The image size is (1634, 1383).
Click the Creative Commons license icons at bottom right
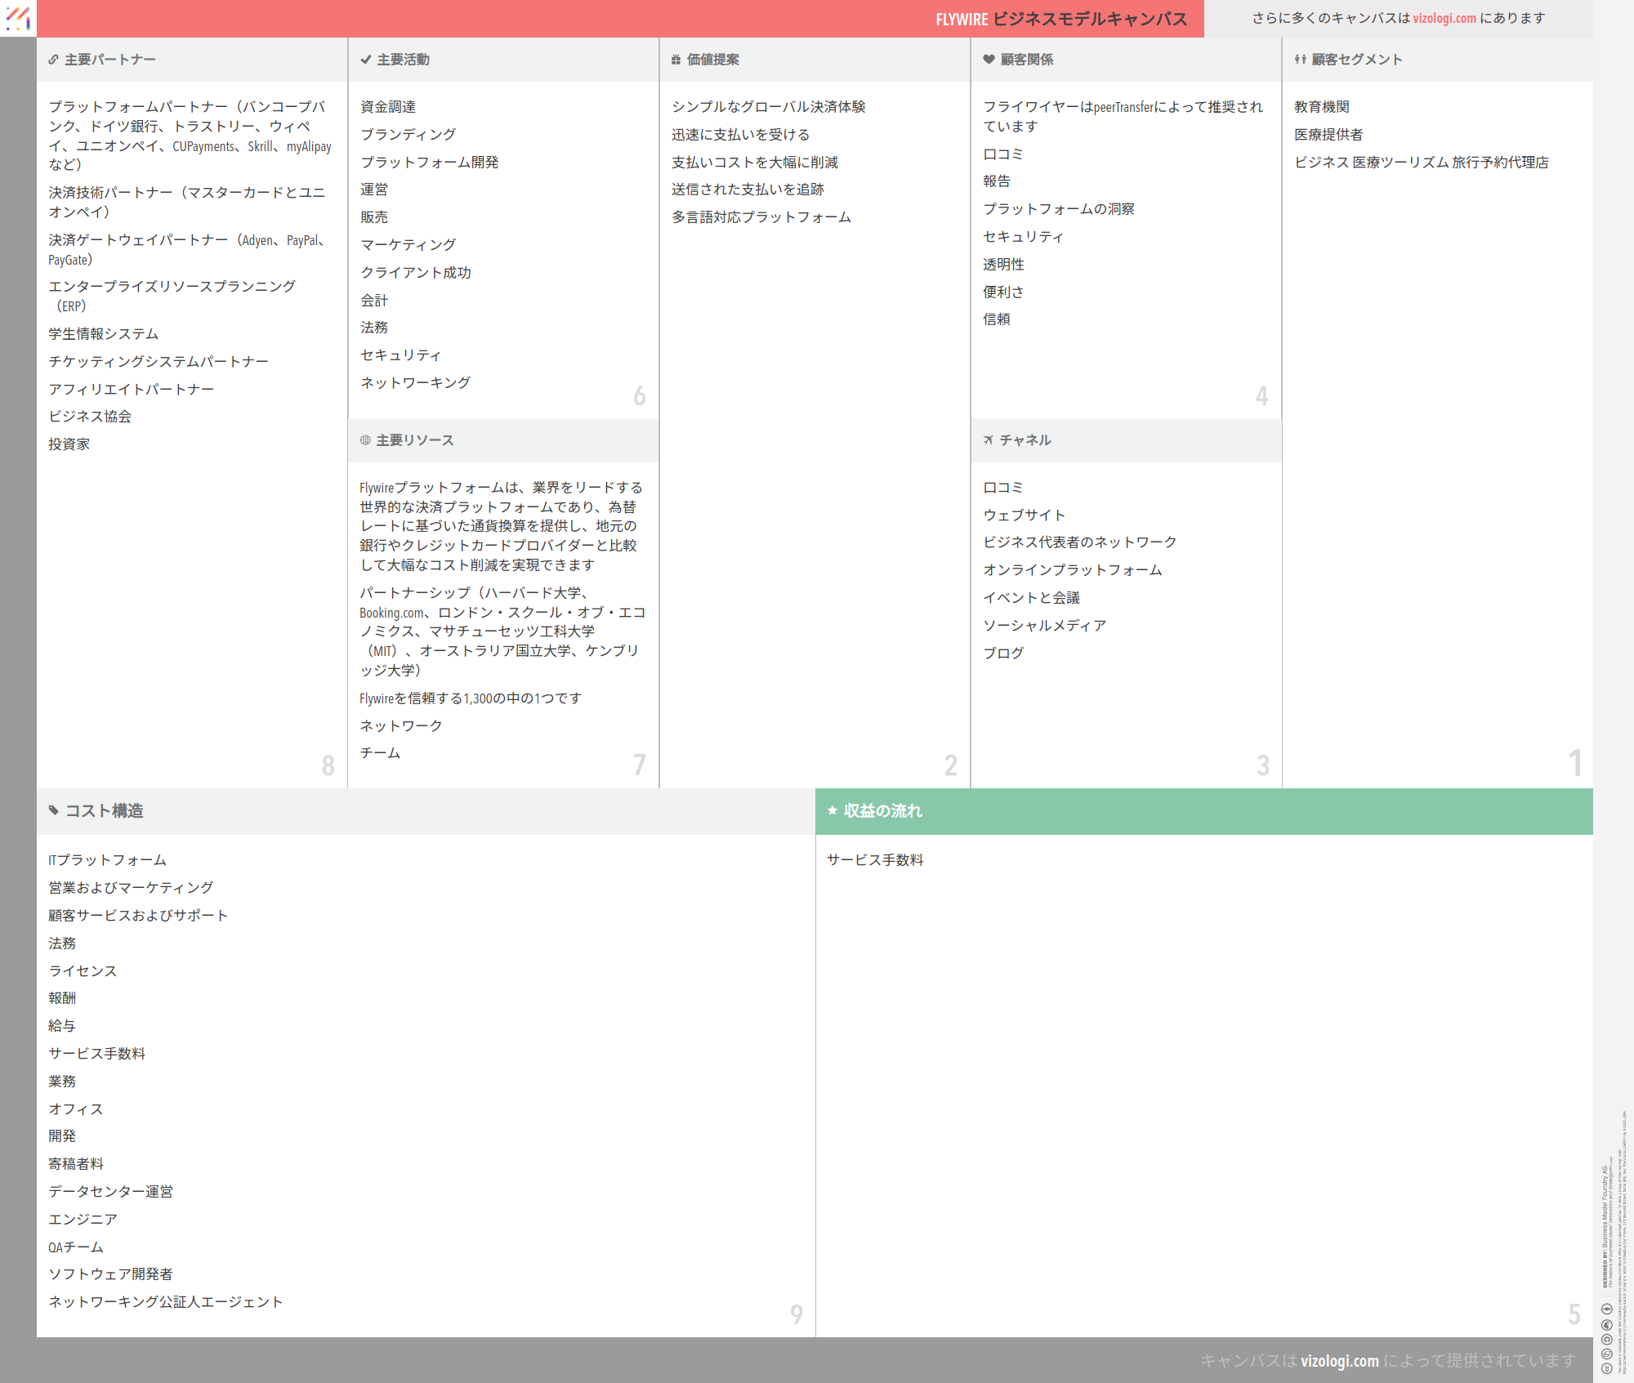(1607, 1340)
